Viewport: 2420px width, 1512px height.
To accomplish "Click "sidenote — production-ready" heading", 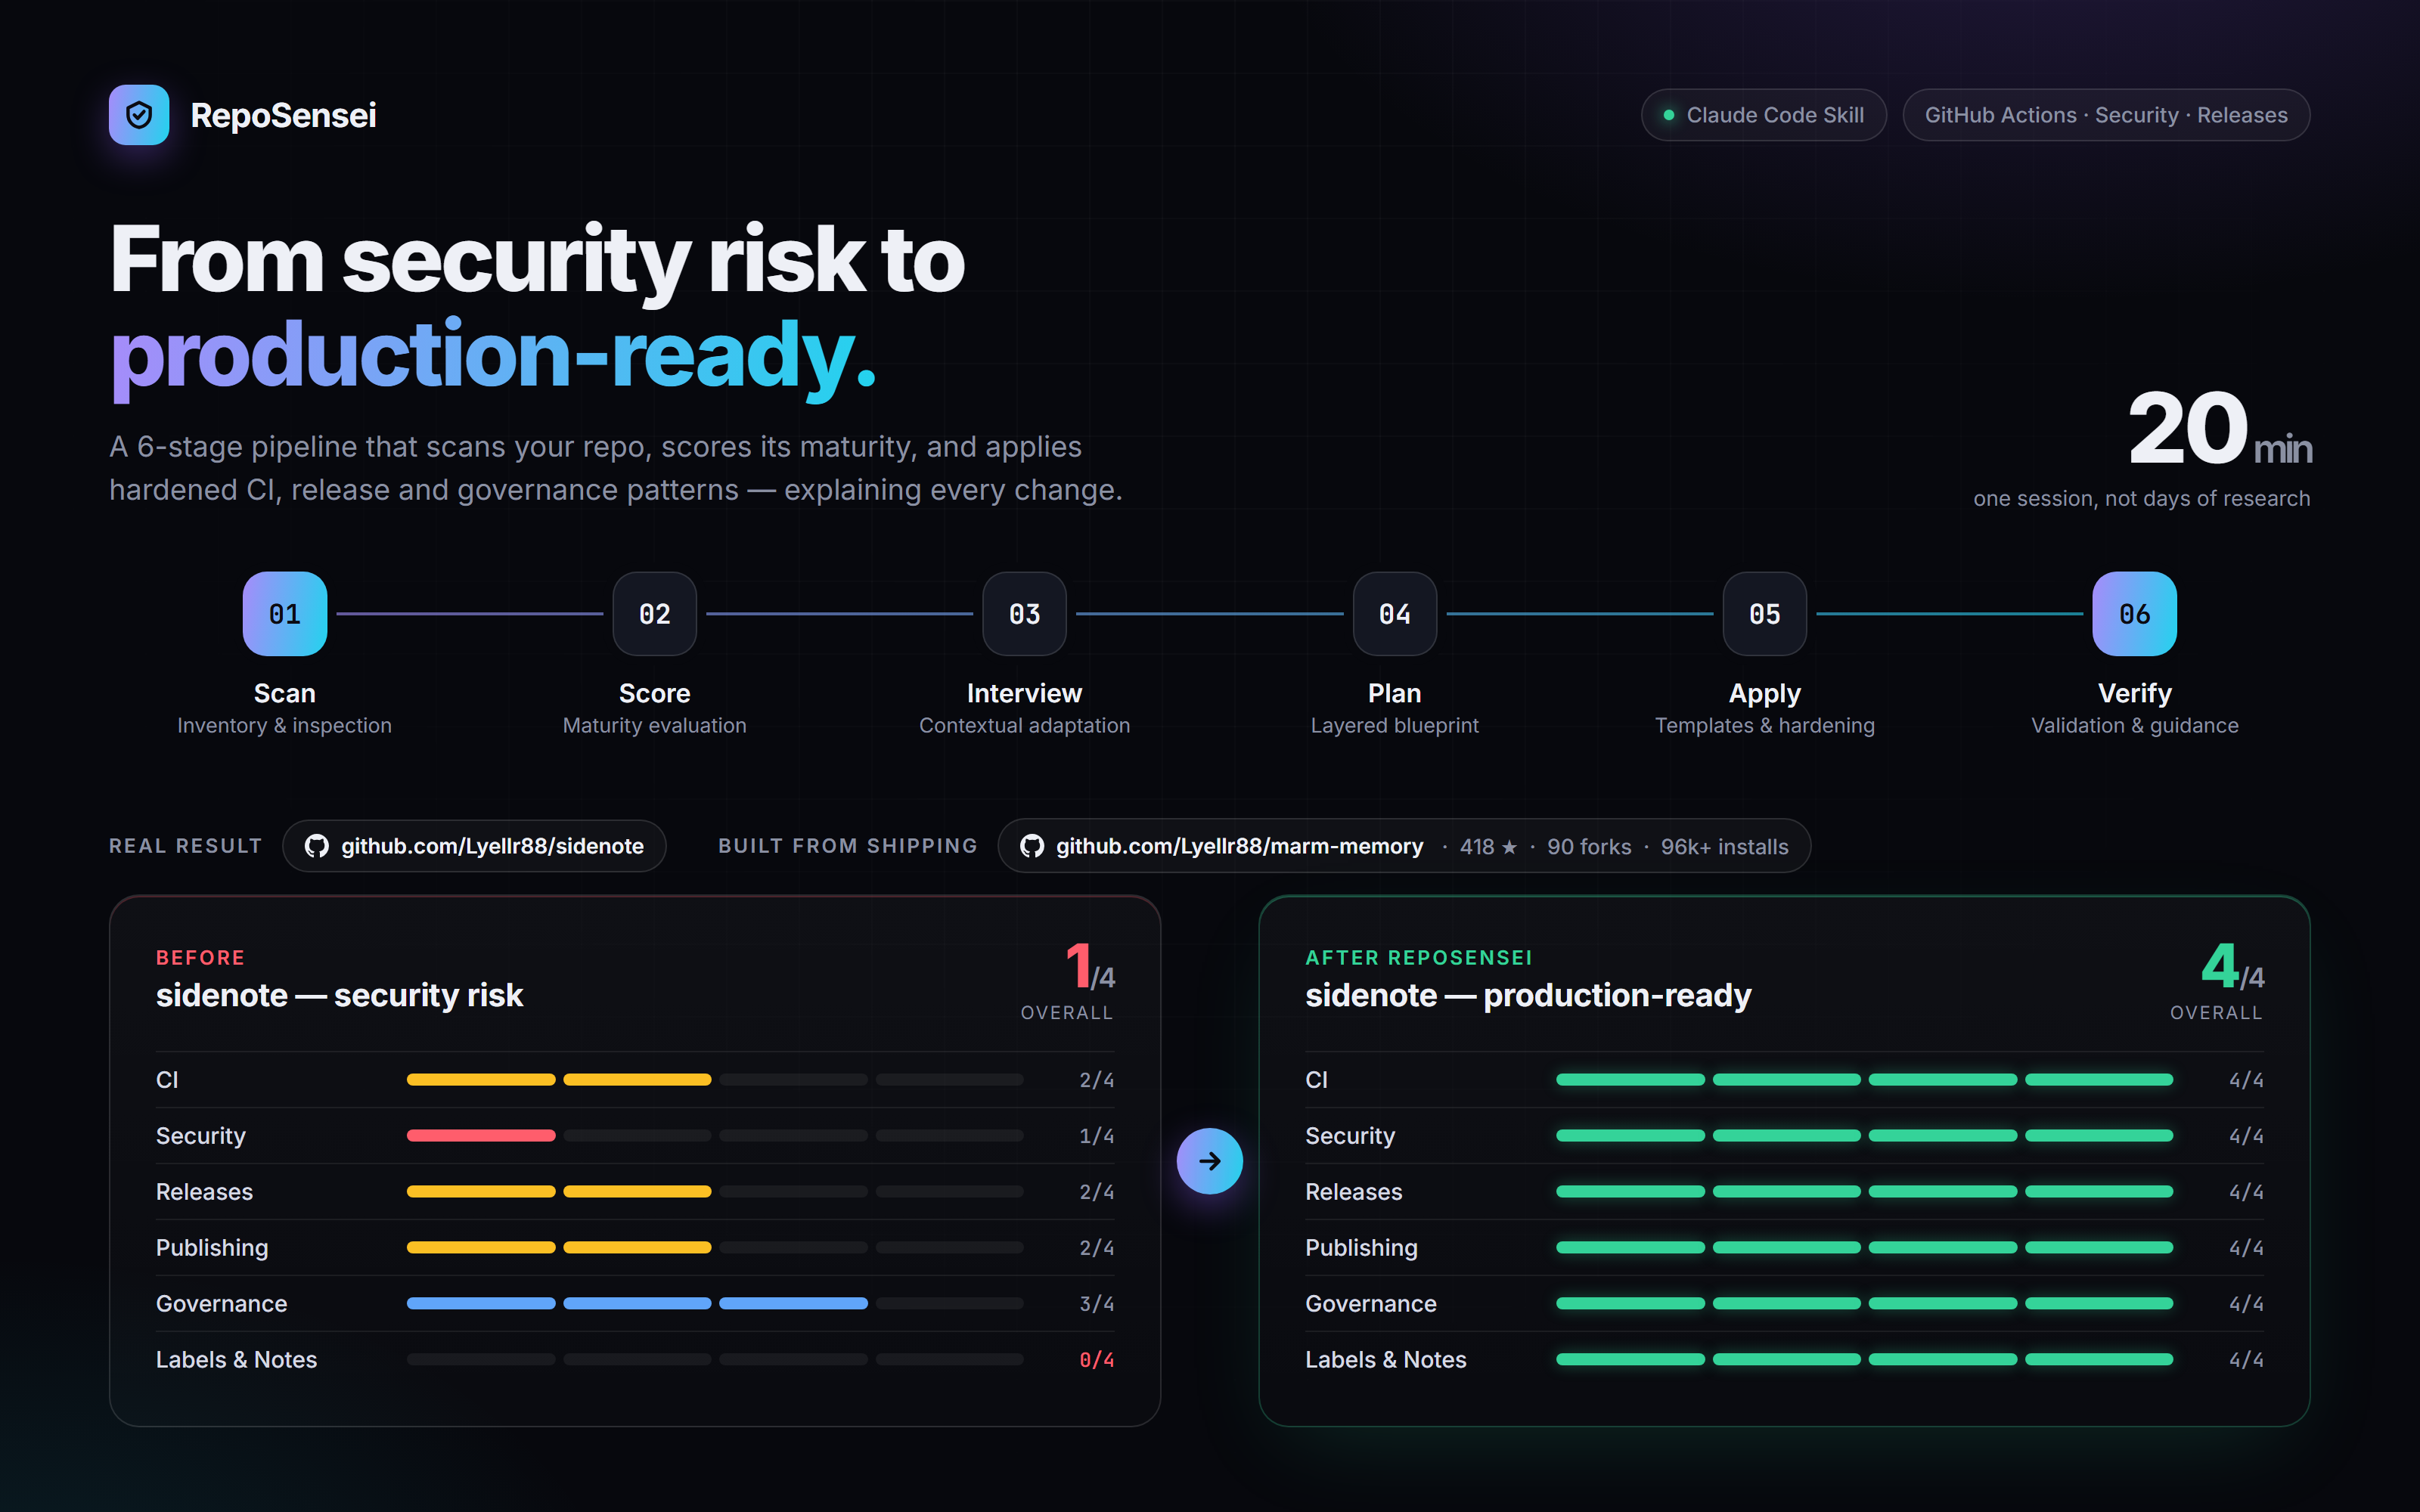I will click(x=1528, y=996).
